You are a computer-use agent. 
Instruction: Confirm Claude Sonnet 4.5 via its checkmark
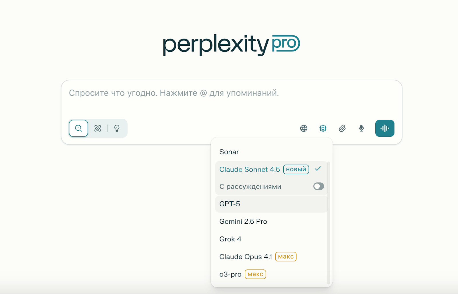(318, 169)
